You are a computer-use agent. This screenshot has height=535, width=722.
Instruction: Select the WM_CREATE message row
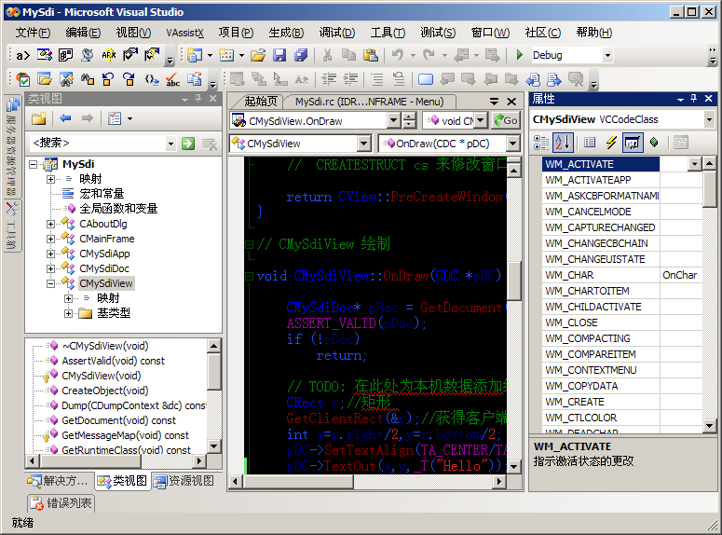tap(622, 402)
